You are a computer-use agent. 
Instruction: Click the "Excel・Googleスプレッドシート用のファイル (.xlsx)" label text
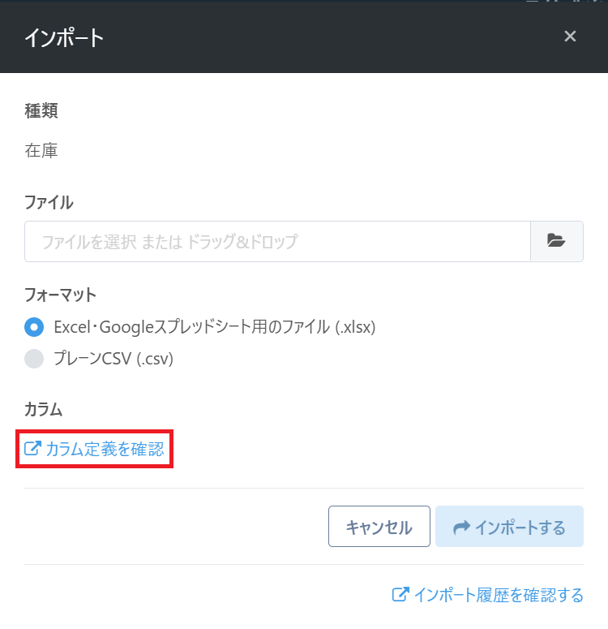coord(215,327)
